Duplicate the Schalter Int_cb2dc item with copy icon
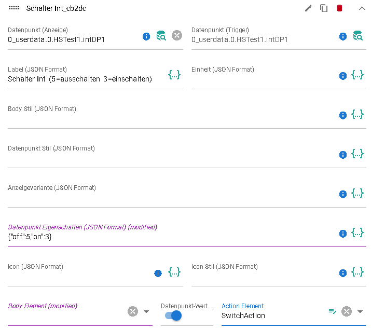The image size is (371, 329). [x=324, y=8]
